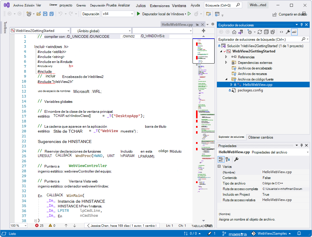Image resolution: width=312 pixels, height=237 pixels.
Task: Open the x64 platform dropdown
Action: (x=131, y=14)
